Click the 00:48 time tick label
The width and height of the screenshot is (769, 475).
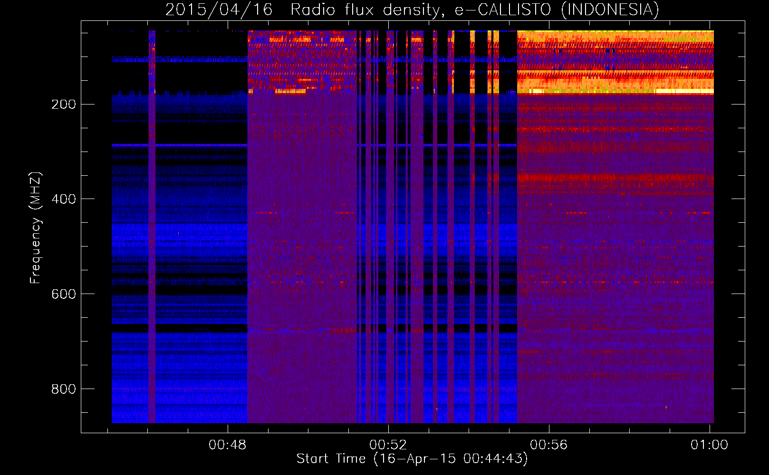point(228,445)
